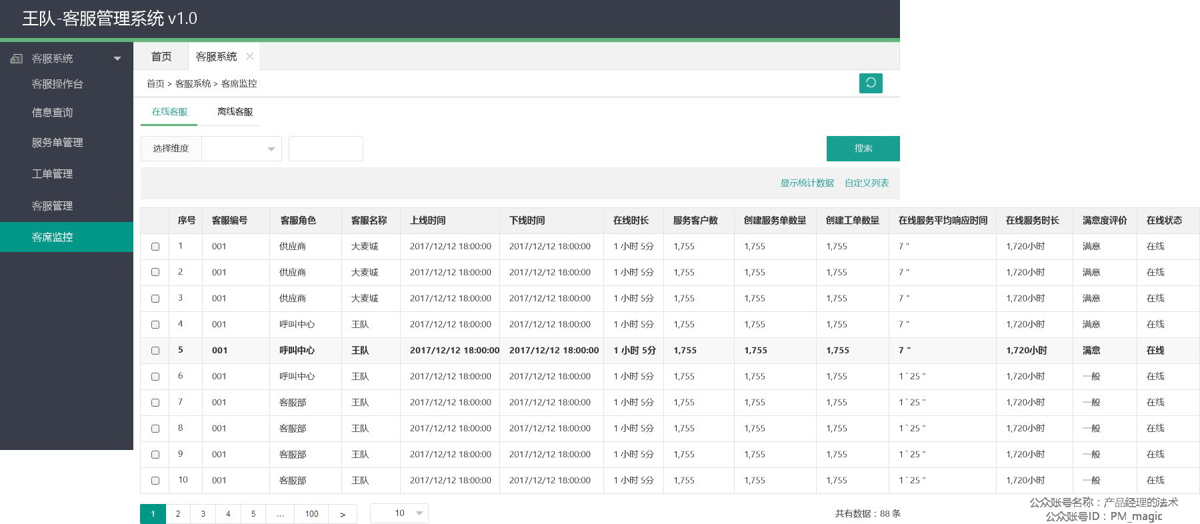1200x524 pixels.
Task: Click pagination page 1 button
Action: (153, 514)
